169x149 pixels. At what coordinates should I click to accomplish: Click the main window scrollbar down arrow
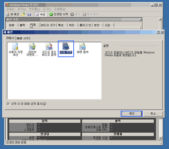pos(160,138)
